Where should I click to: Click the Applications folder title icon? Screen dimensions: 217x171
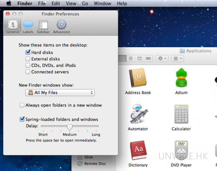[182, 51]
